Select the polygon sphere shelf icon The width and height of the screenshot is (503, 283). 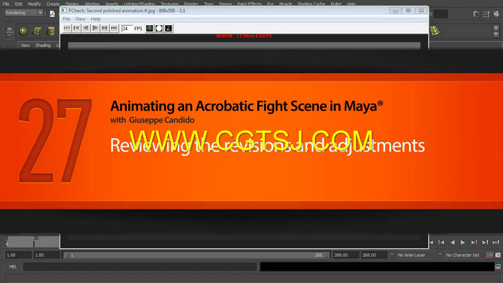pos(24,31)
